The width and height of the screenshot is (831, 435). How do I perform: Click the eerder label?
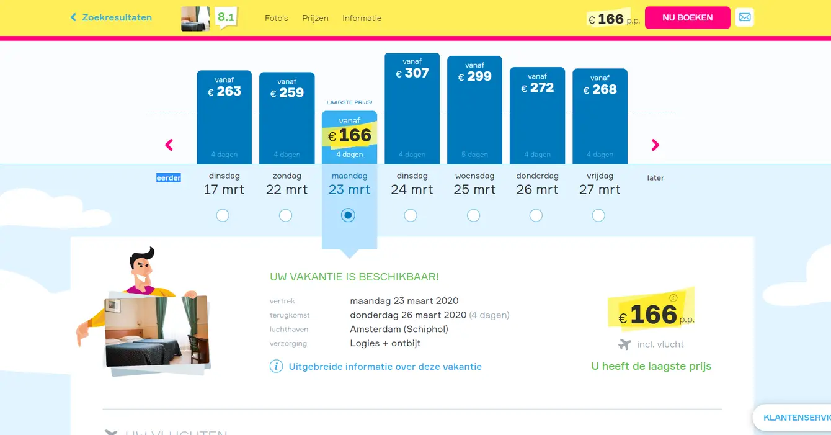[169, 178]
